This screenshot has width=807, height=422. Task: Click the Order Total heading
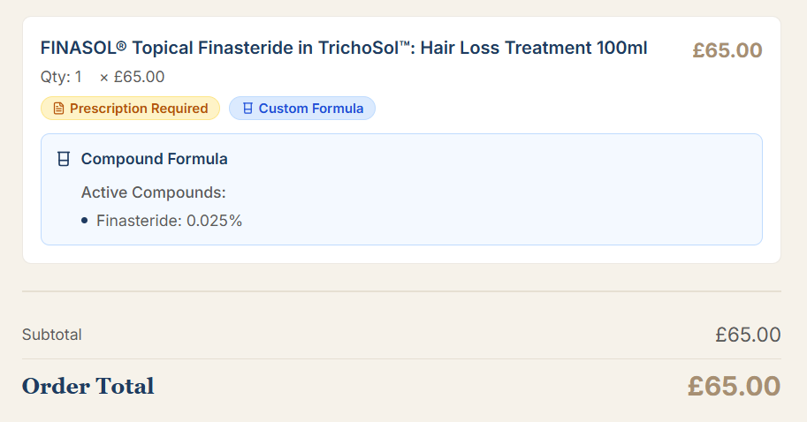pyautogui.click(x=88, y=386)
